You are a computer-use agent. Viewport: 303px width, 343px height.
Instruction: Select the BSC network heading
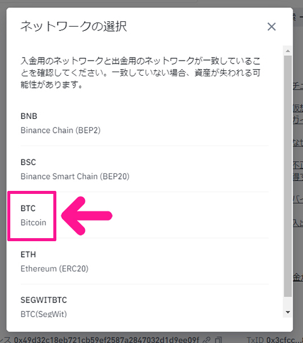click(x=28, y=162)
